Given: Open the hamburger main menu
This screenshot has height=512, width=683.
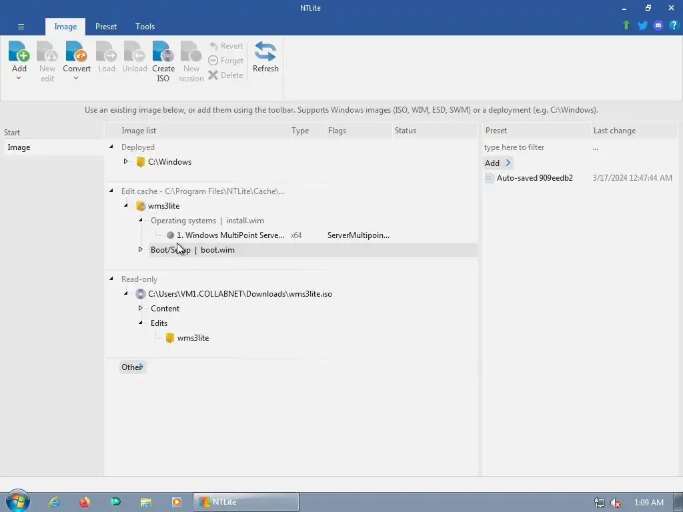Looking at the screenshot, I should coord(21,27).
